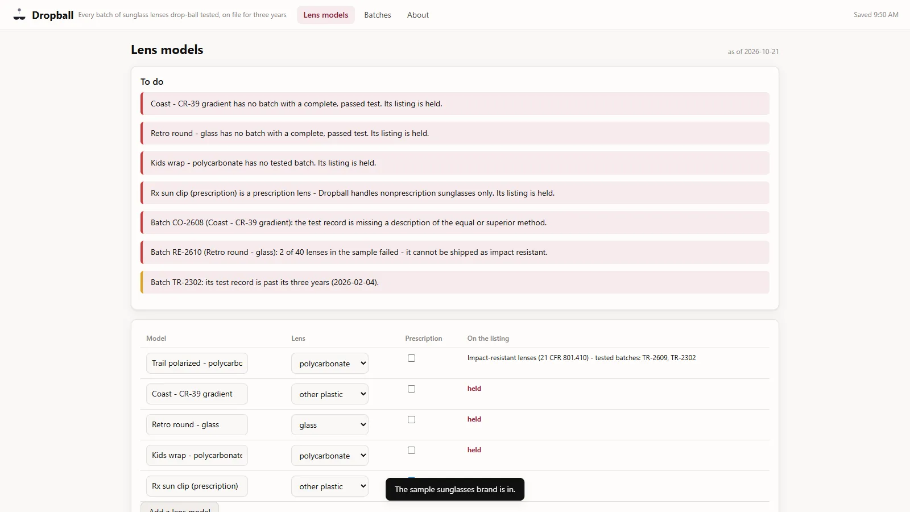Change Lens type for Kids wrap - polycarbonate

click(330, 456)
